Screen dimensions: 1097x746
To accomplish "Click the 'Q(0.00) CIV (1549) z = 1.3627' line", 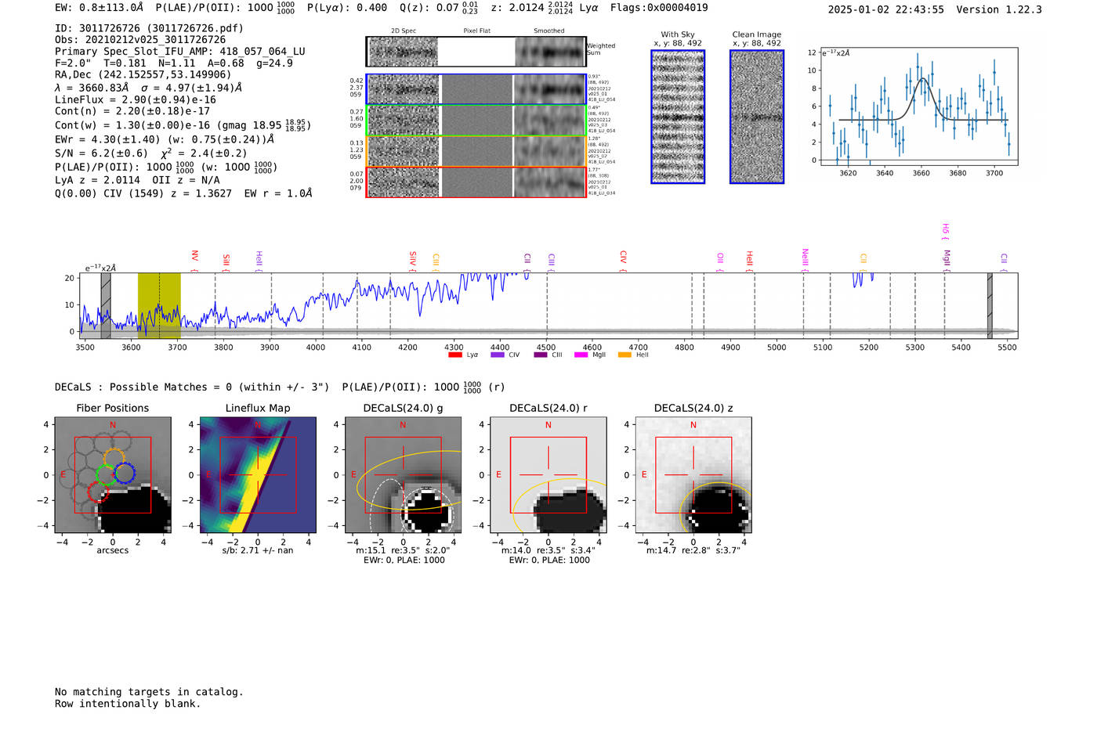I will (143, 193).
